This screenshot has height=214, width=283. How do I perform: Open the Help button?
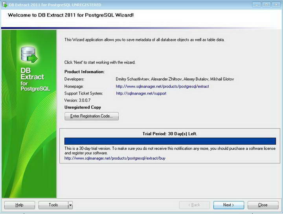19,205
